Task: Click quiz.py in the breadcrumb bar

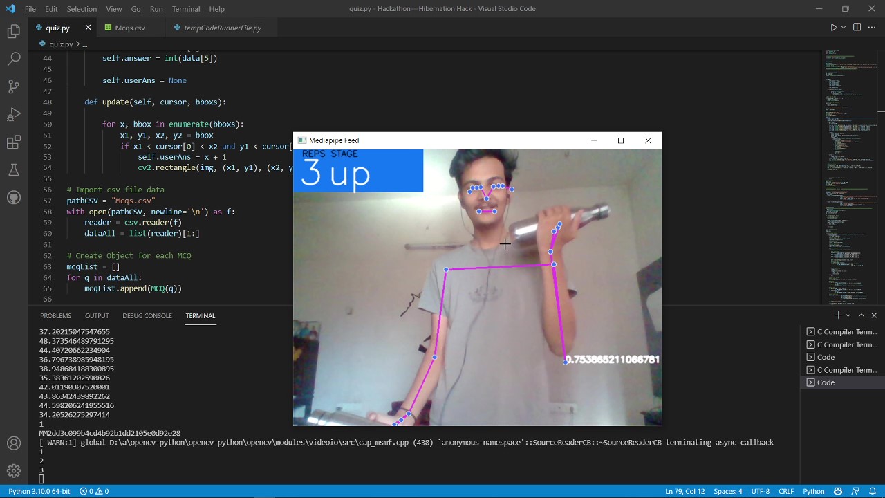Action: coord(61,44)
